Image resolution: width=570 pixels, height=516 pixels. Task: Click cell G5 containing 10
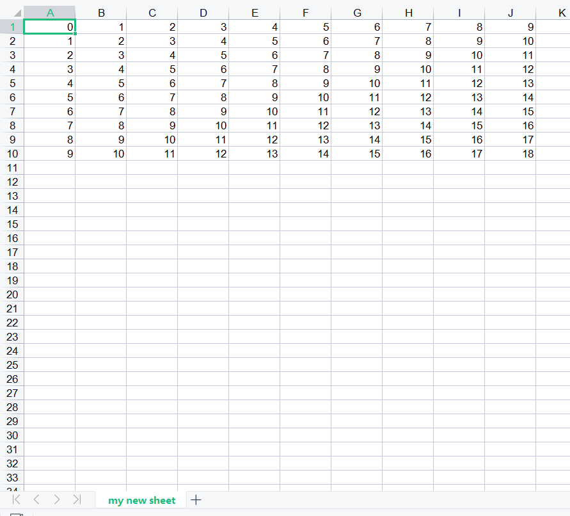(x=357, y=83)
